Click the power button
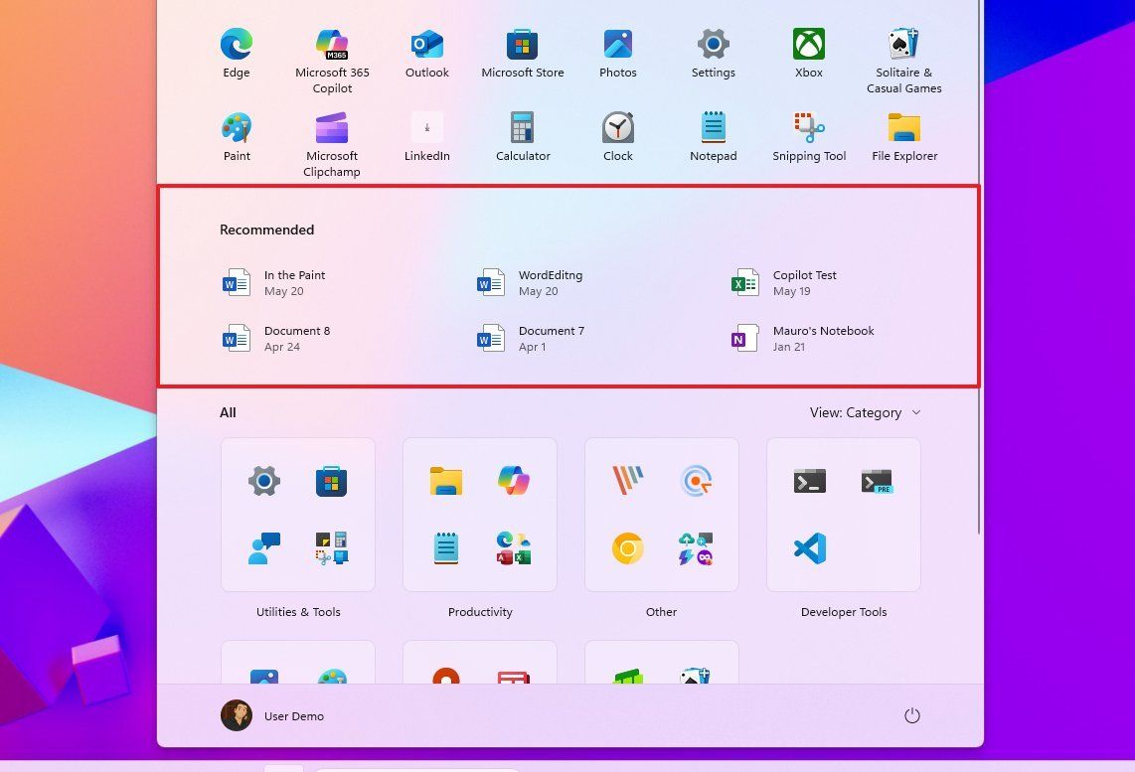 click(912, 715)
